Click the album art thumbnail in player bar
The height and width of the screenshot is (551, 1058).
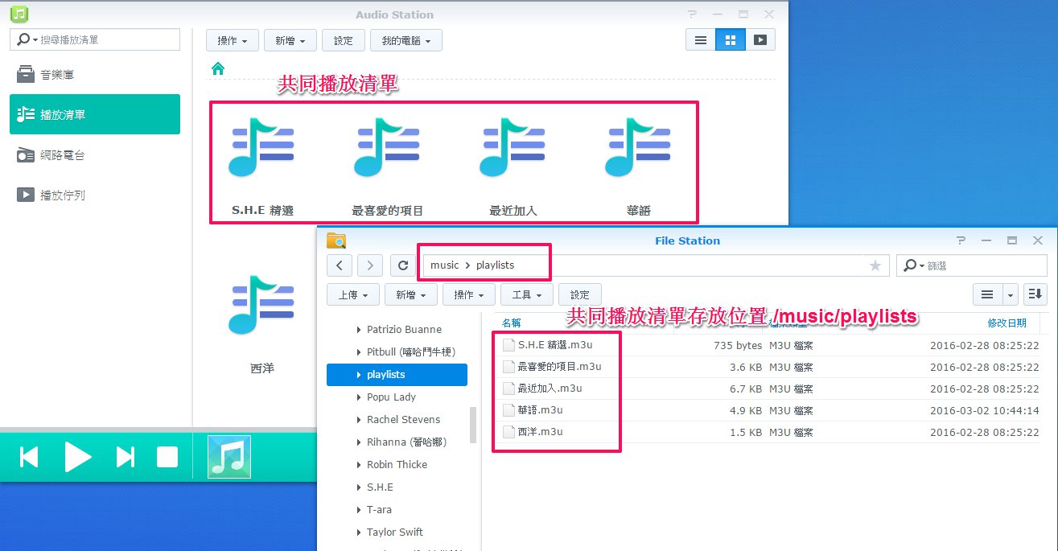[229, 457]
